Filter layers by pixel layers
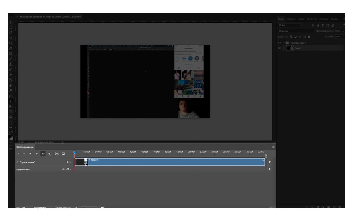 [x=313, y=26]
